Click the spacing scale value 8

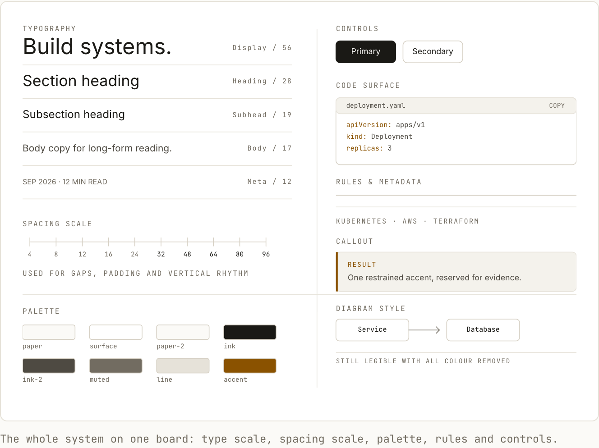[56, 254]
